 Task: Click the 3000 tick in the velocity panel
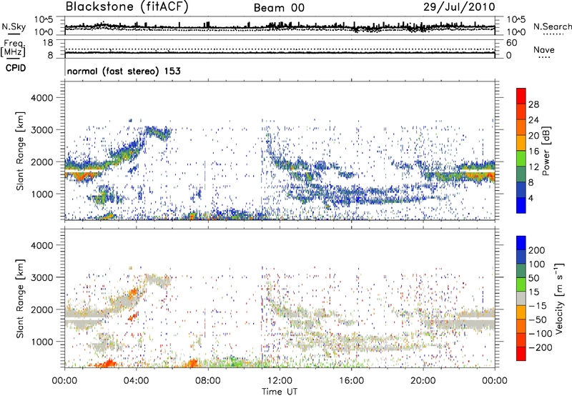click(42, 277)
